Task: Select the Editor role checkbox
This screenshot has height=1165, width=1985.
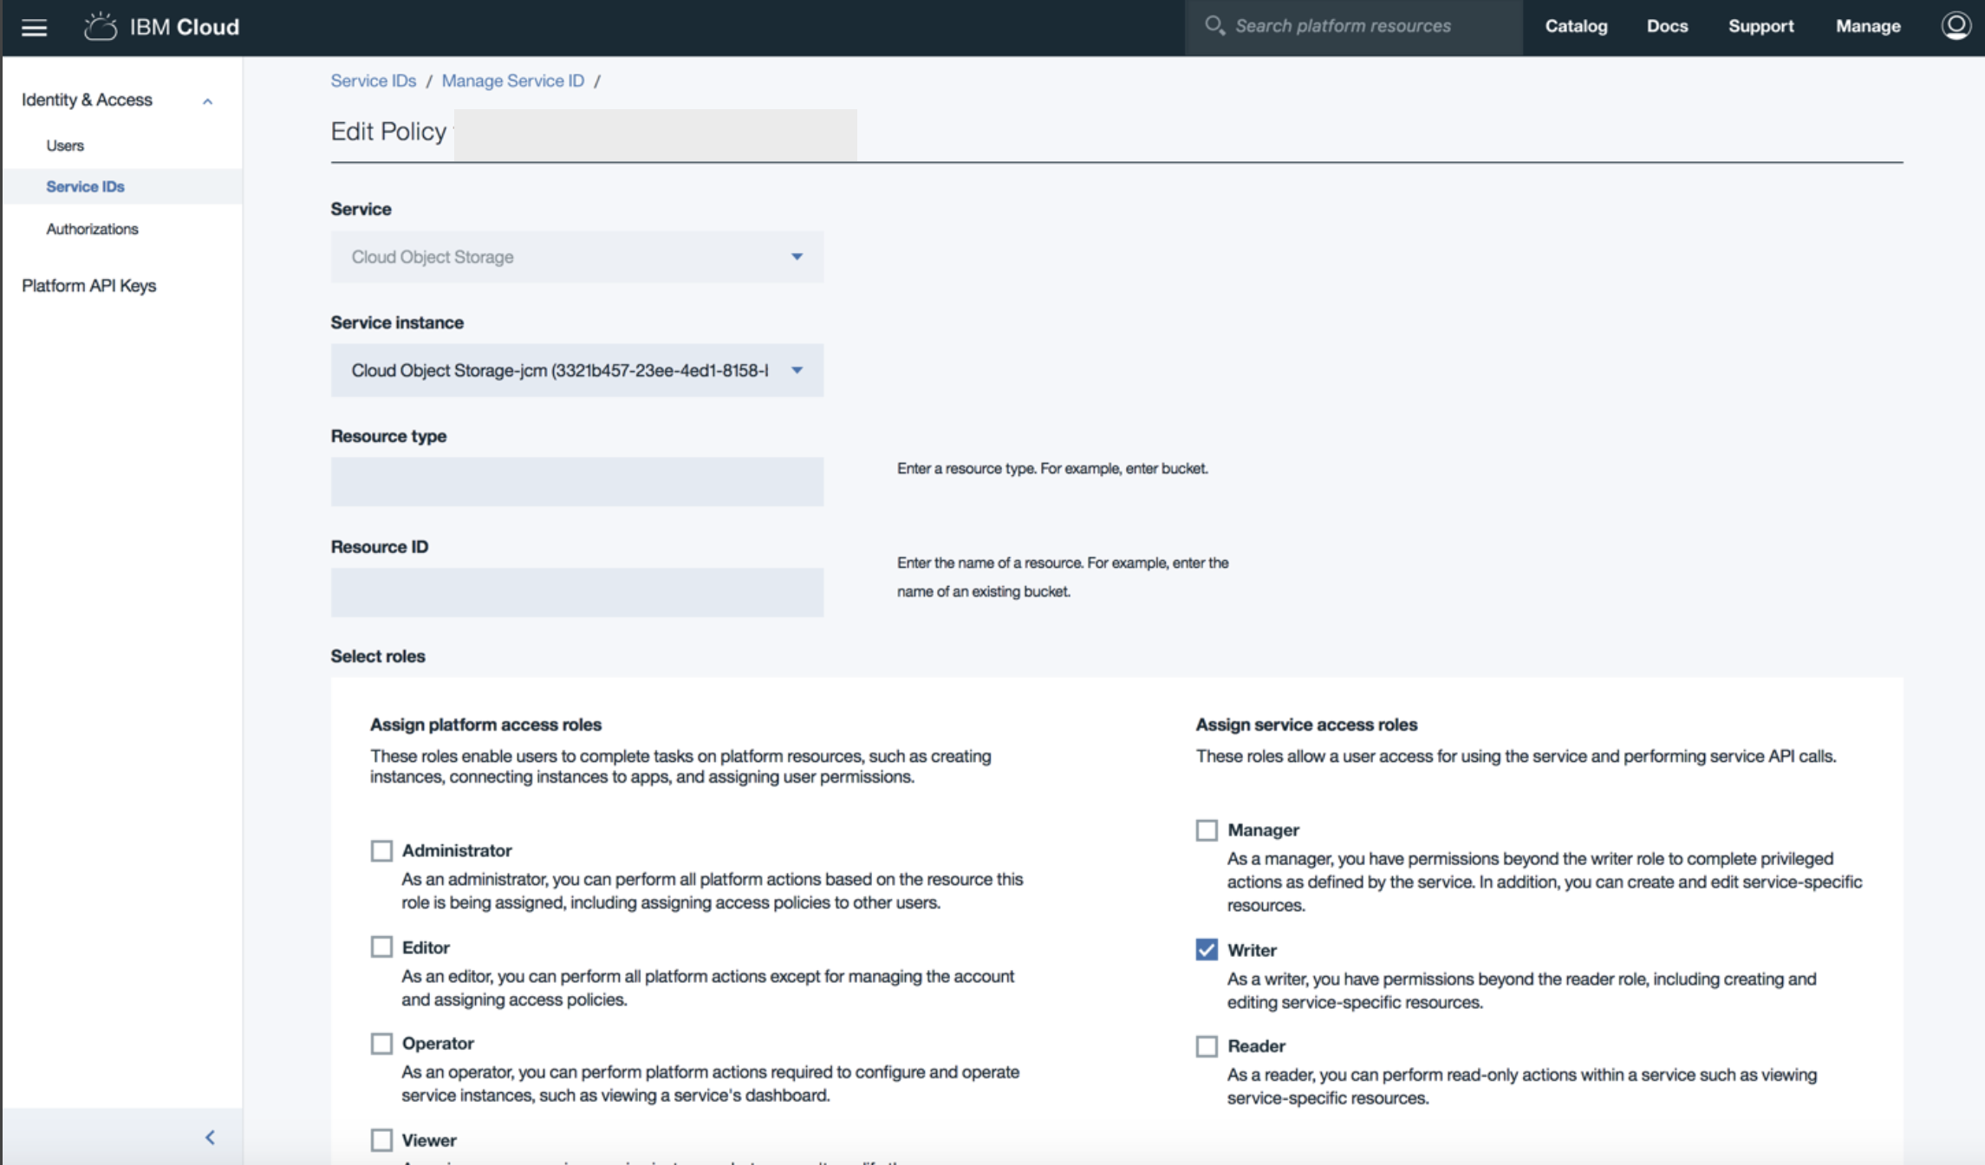Action: (x=381, y=947)
